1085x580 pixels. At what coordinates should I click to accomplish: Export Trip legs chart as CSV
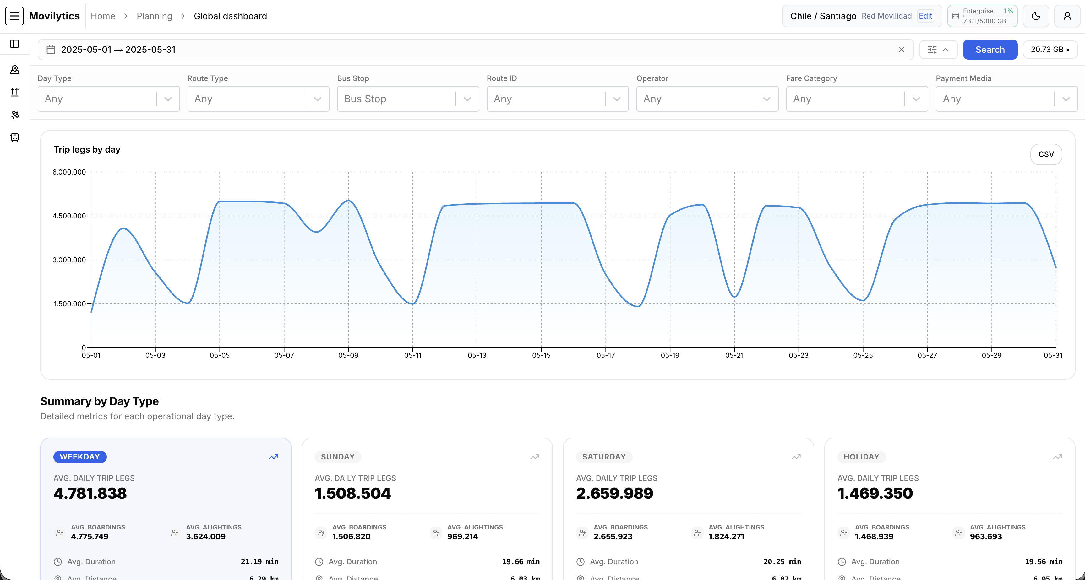point(1046,154)
